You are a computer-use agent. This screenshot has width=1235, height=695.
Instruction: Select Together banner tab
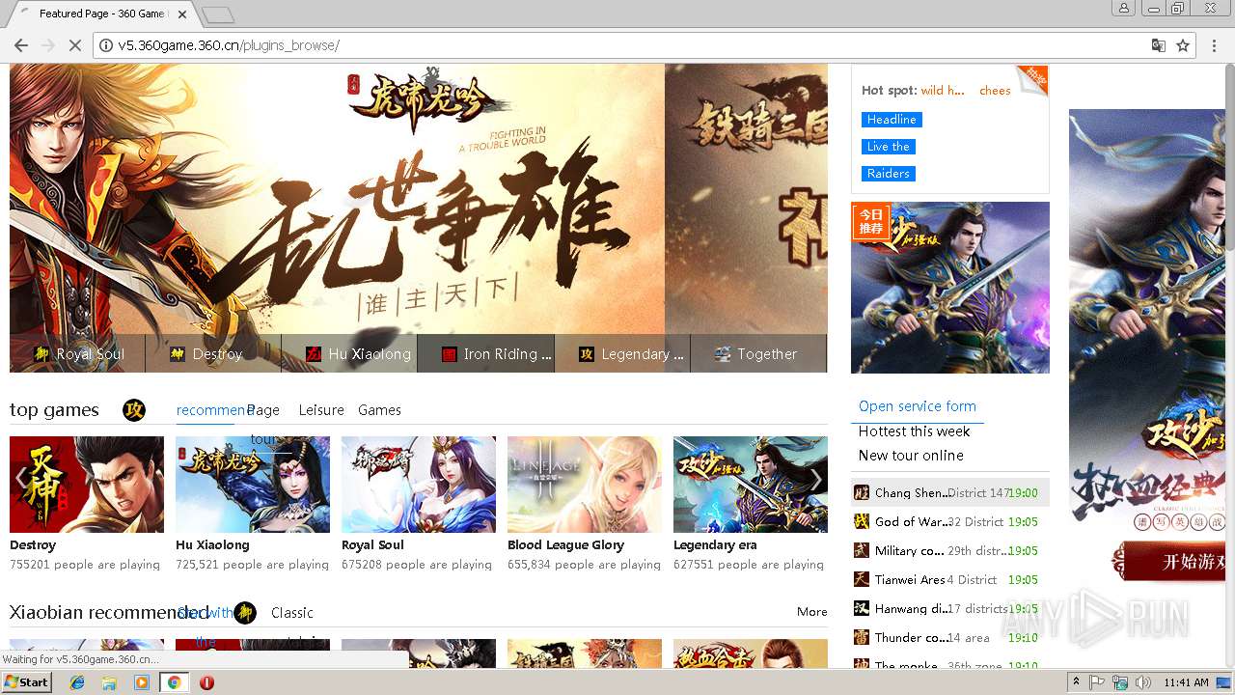[758, 354]
